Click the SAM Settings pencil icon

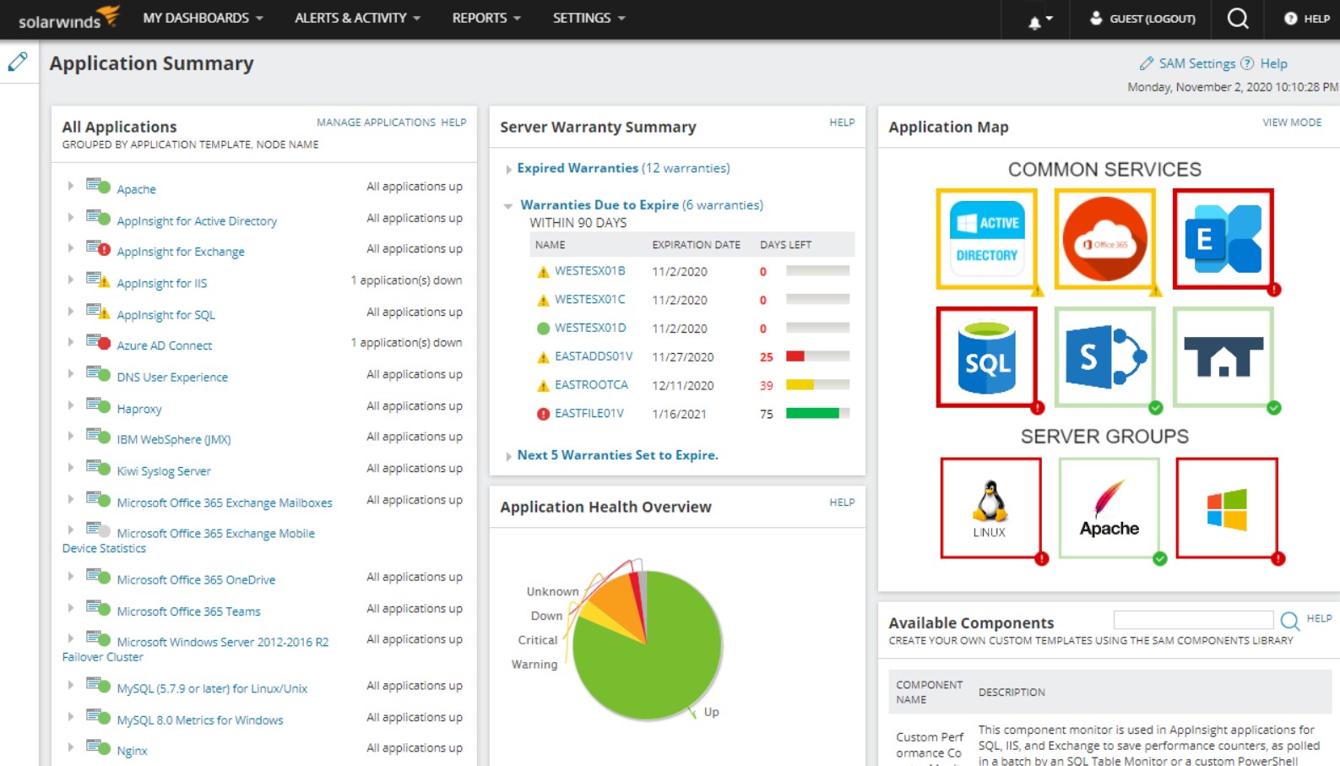coord(1146,63)
